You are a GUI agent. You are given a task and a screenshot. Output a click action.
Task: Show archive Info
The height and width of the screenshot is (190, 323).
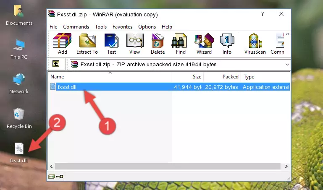pyautogui.click(x=227, y=44)
